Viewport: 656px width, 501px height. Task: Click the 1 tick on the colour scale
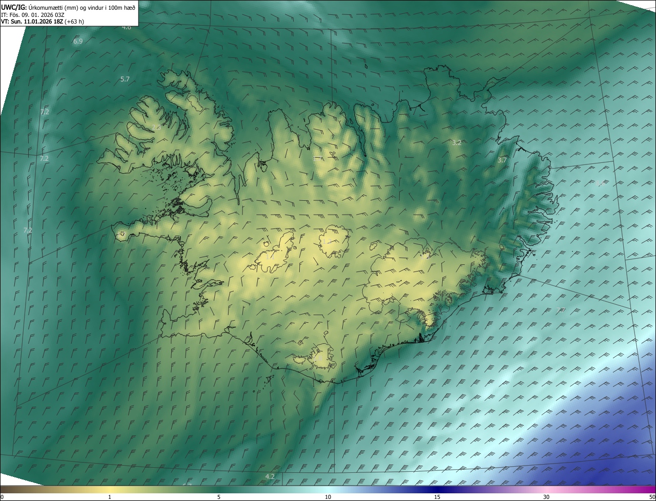[110, 497]
